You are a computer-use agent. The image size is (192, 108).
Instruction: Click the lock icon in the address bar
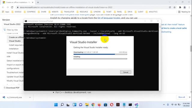[18, 7]
